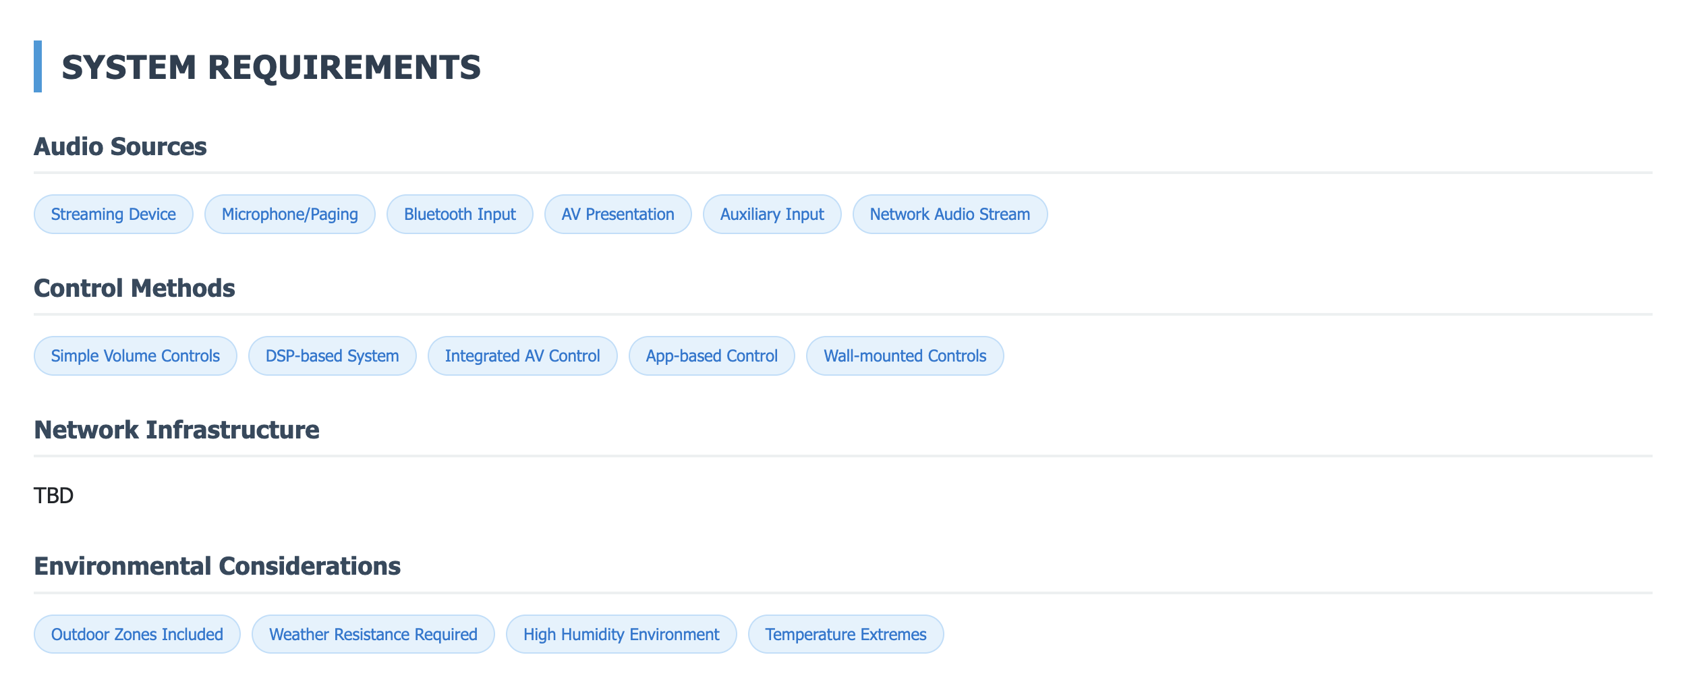Screen dimensions: 1685x684
Task: Click the Outdoor Zones Included chip
Action: click(x=137, y=635)
